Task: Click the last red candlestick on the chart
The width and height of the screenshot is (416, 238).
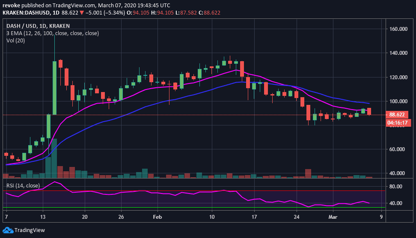Action: pos(369,111)
